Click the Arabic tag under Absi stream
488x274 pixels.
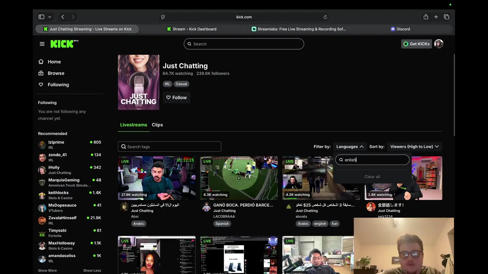click(139, 224)
